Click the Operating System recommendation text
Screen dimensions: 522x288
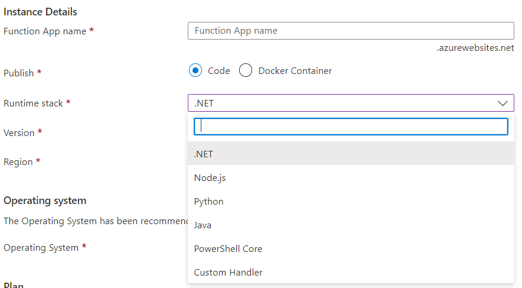coord(96,221)
